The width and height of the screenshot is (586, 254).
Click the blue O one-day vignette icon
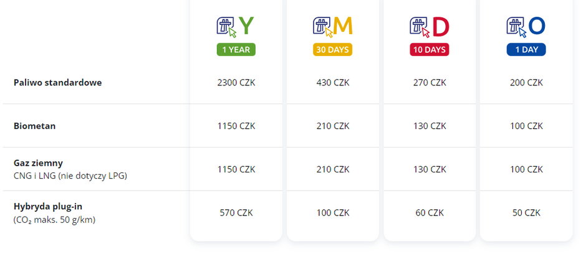[526, 26]
